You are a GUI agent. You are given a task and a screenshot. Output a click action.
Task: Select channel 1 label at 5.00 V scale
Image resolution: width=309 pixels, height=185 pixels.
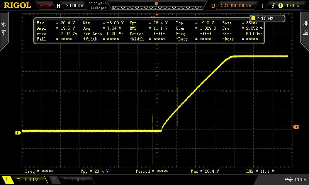25,180
